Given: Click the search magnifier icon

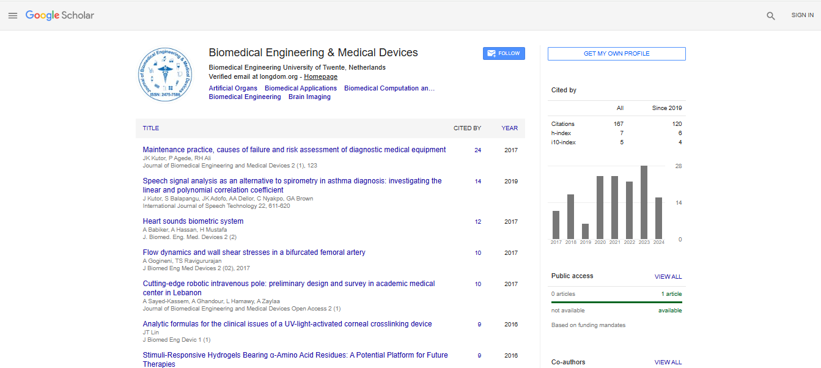Looking at the screenshot, I should 771,16.
